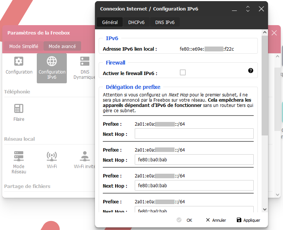Click the OK button
This screenshot has width=283, height=230.
(x=185, y=220)
